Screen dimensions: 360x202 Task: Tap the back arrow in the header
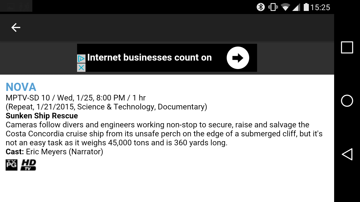[16, 27]
